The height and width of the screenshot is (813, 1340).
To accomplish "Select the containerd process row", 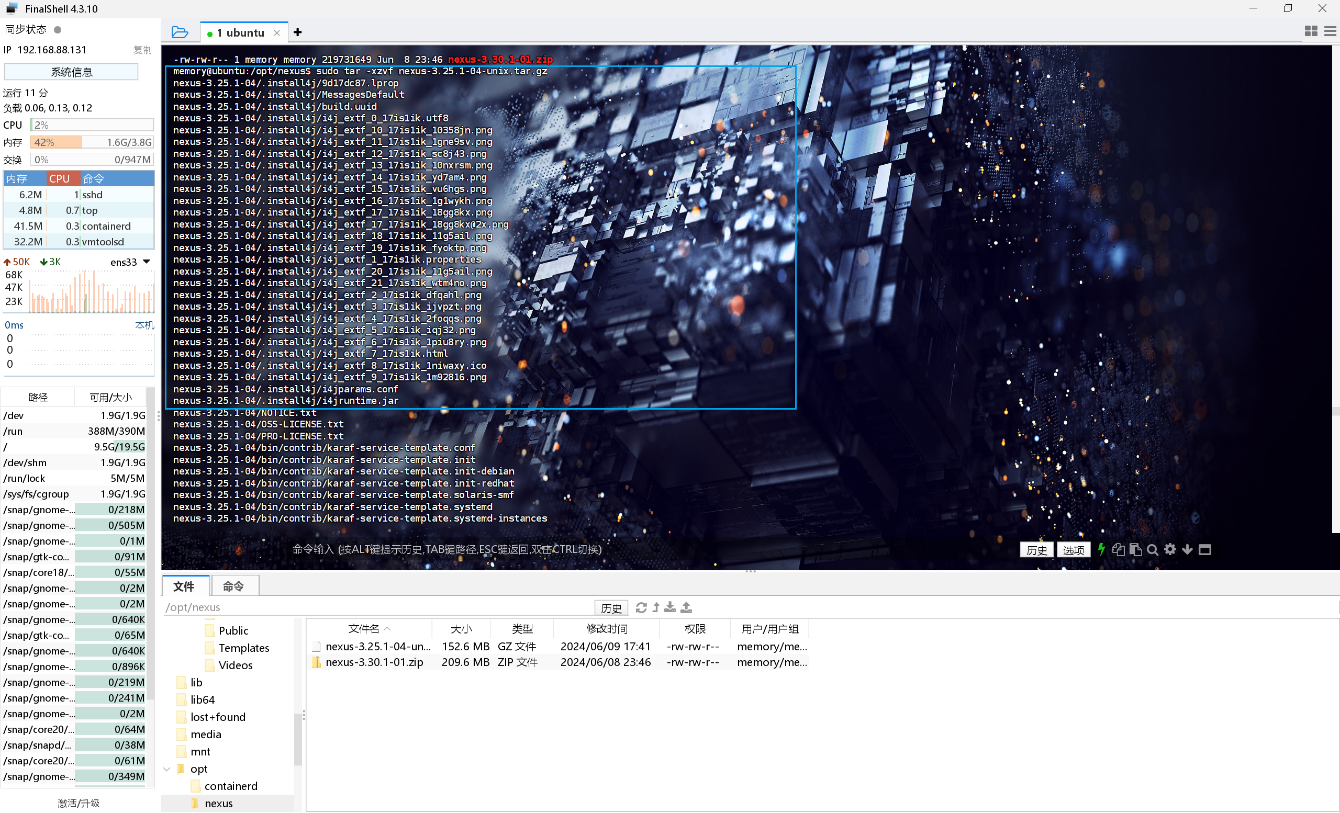I will pos(79,226).
